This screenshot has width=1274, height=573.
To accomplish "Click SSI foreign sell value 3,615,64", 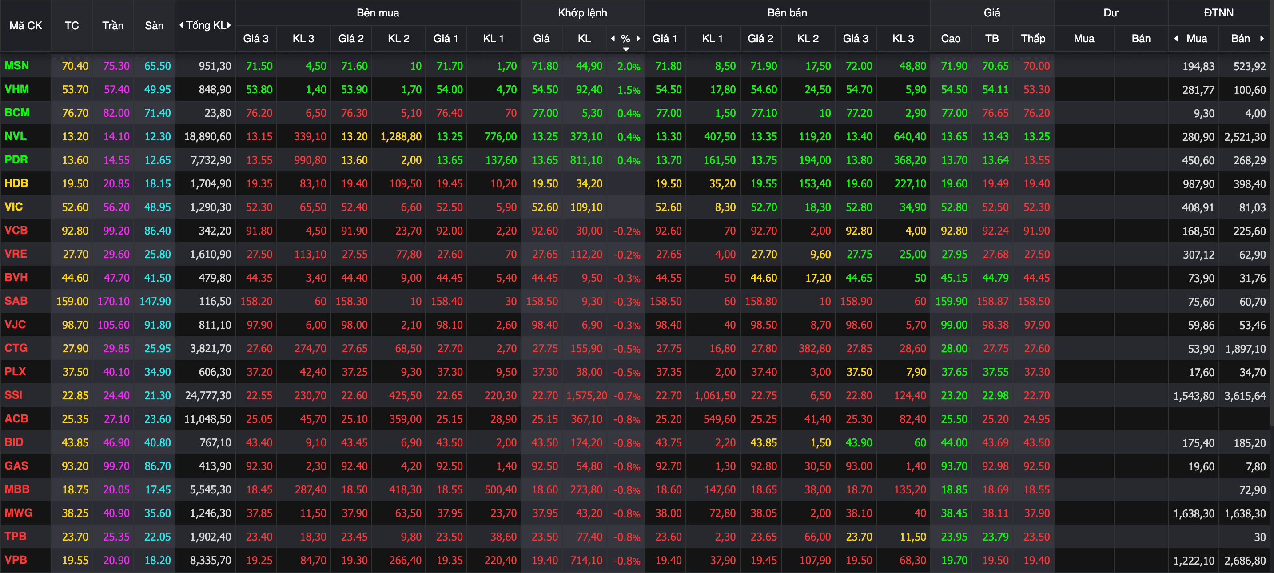I will tap(1245, 396).
